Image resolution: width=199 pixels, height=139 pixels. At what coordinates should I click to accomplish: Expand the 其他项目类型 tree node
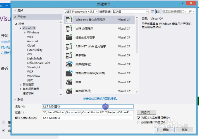[20, 89]
